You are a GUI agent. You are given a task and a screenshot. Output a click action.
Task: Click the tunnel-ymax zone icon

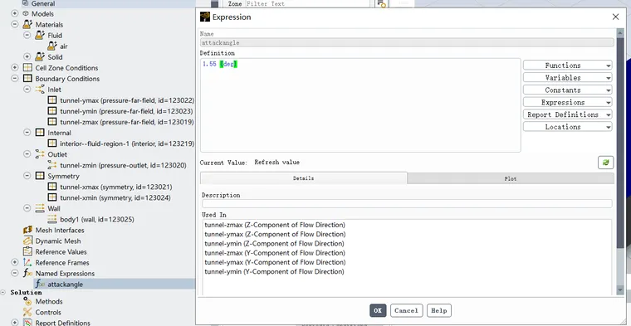coord(52,100)
